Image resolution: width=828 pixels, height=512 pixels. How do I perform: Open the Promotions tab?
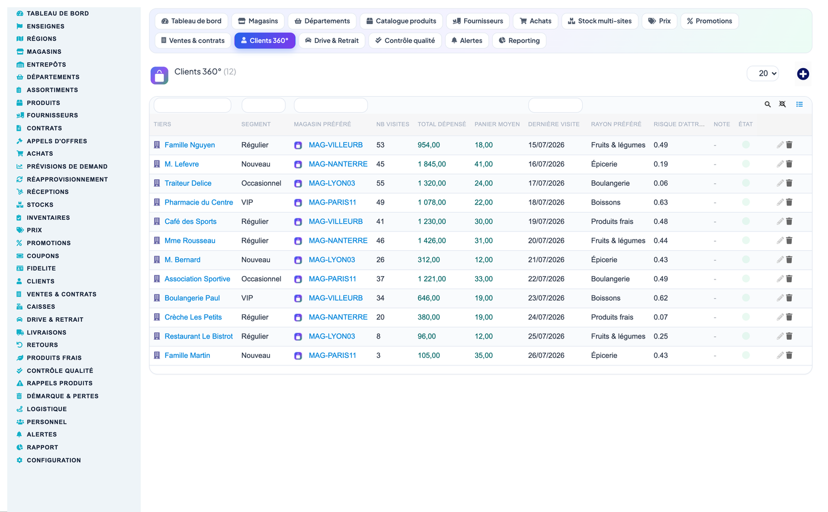tap(709, 21)
